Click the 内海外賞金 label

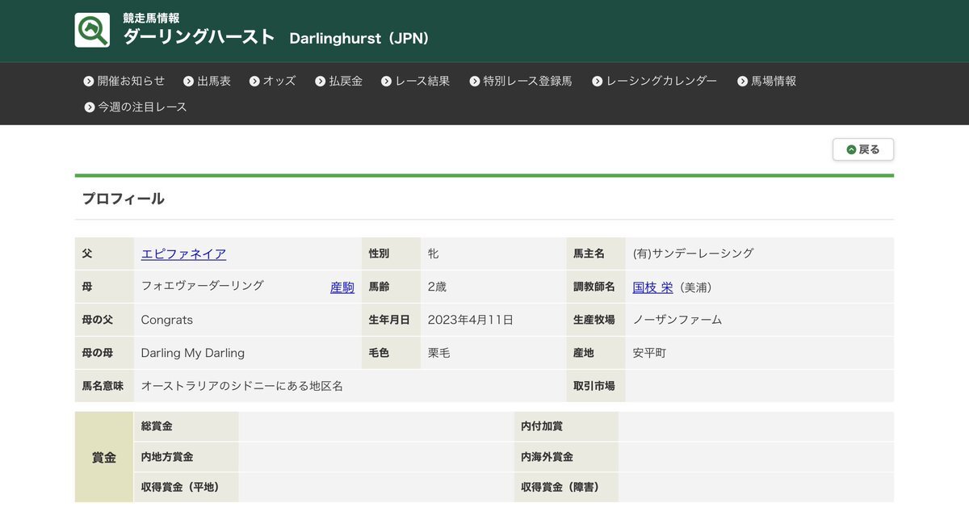click(x=547, y=457)
